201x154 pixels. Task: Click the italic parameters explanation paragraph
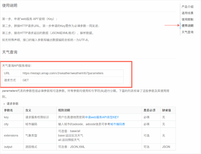[86, 94]
